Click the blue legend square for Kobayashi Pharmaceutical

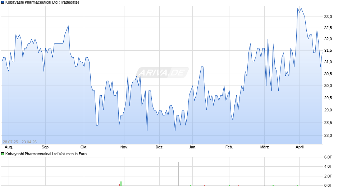coord(3,3)
